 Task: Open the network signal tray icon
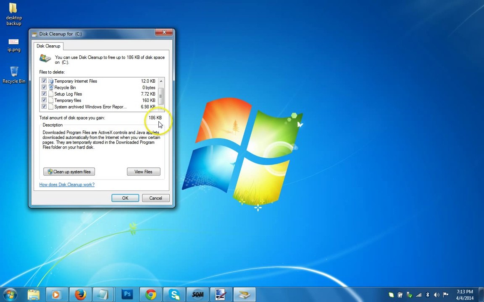pos(418,295)
